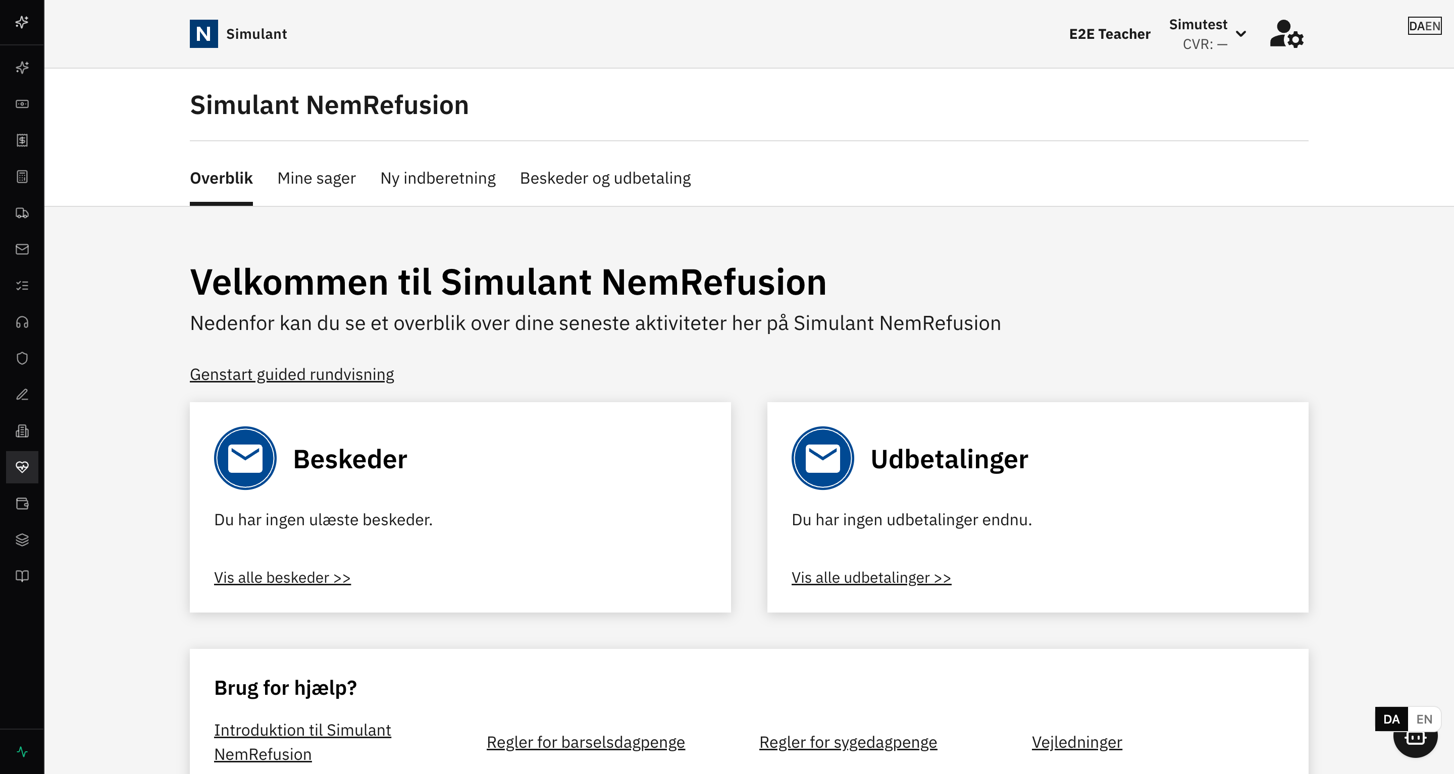Click the E2E Teacher user name
The width and height of the screenshot is (1454, 774).
point(1109,34)
